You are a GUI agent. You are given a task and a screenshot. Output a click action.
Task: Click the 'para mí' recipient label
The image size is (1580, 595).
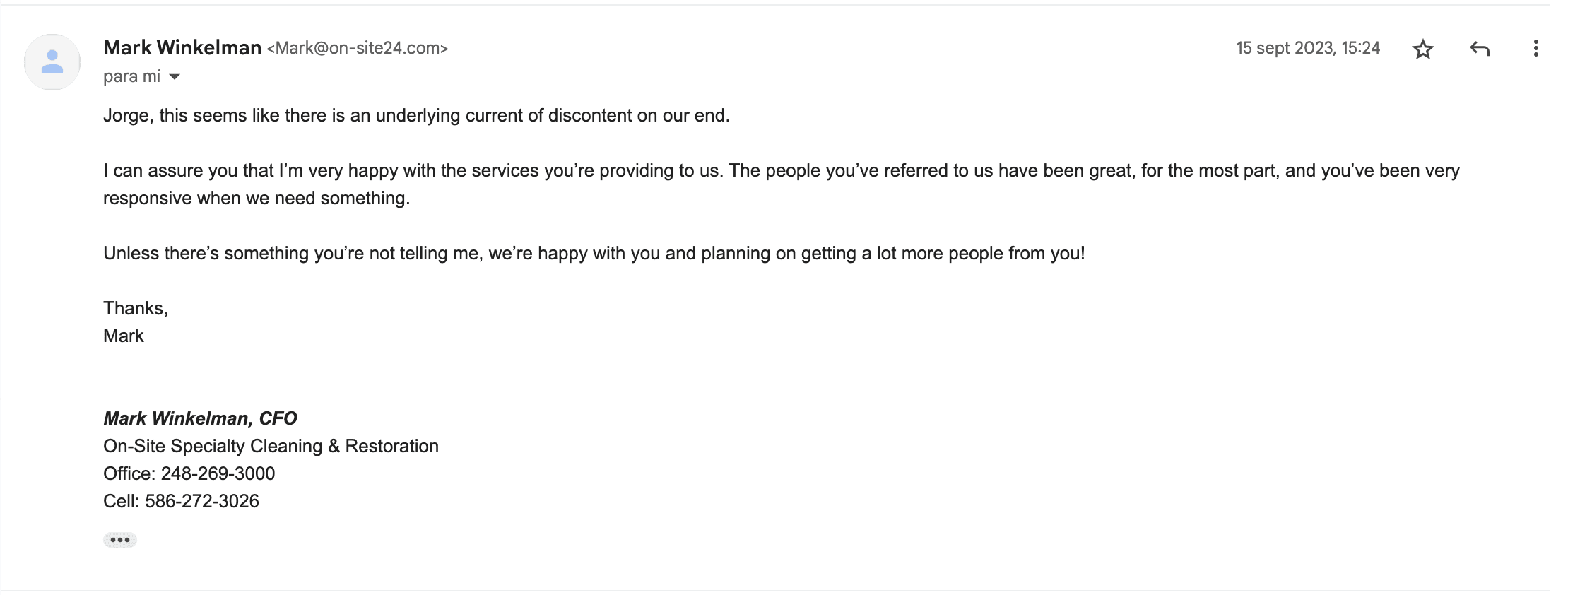tap(132, 76)
